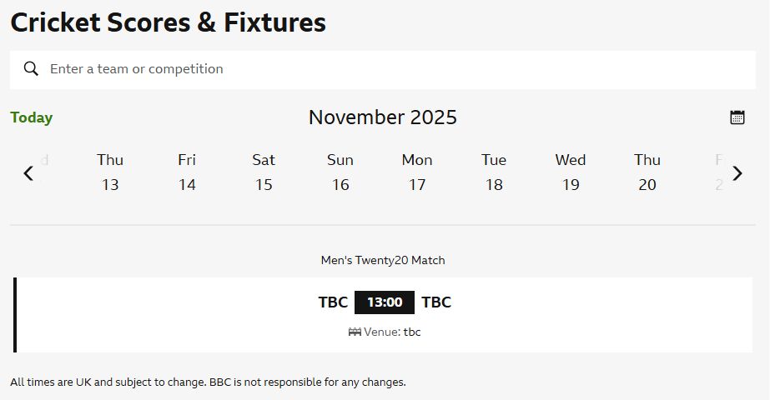Select Thu 20 date
Screen dimensions: 770x400
click(x=647, y=172)
